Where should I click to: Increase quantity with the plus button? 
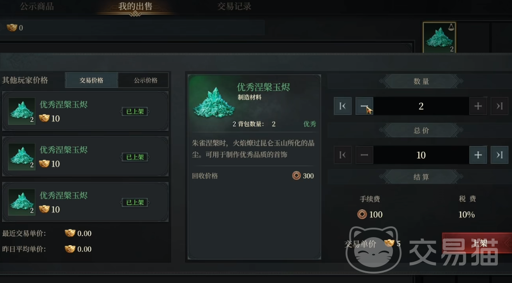(x=477, y=106)
